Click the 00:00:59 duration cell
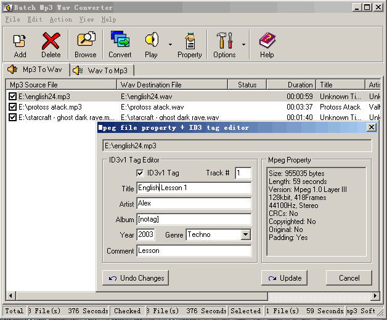Image resolution: width=387 pixels, height=320 pixels. (299, 97)
